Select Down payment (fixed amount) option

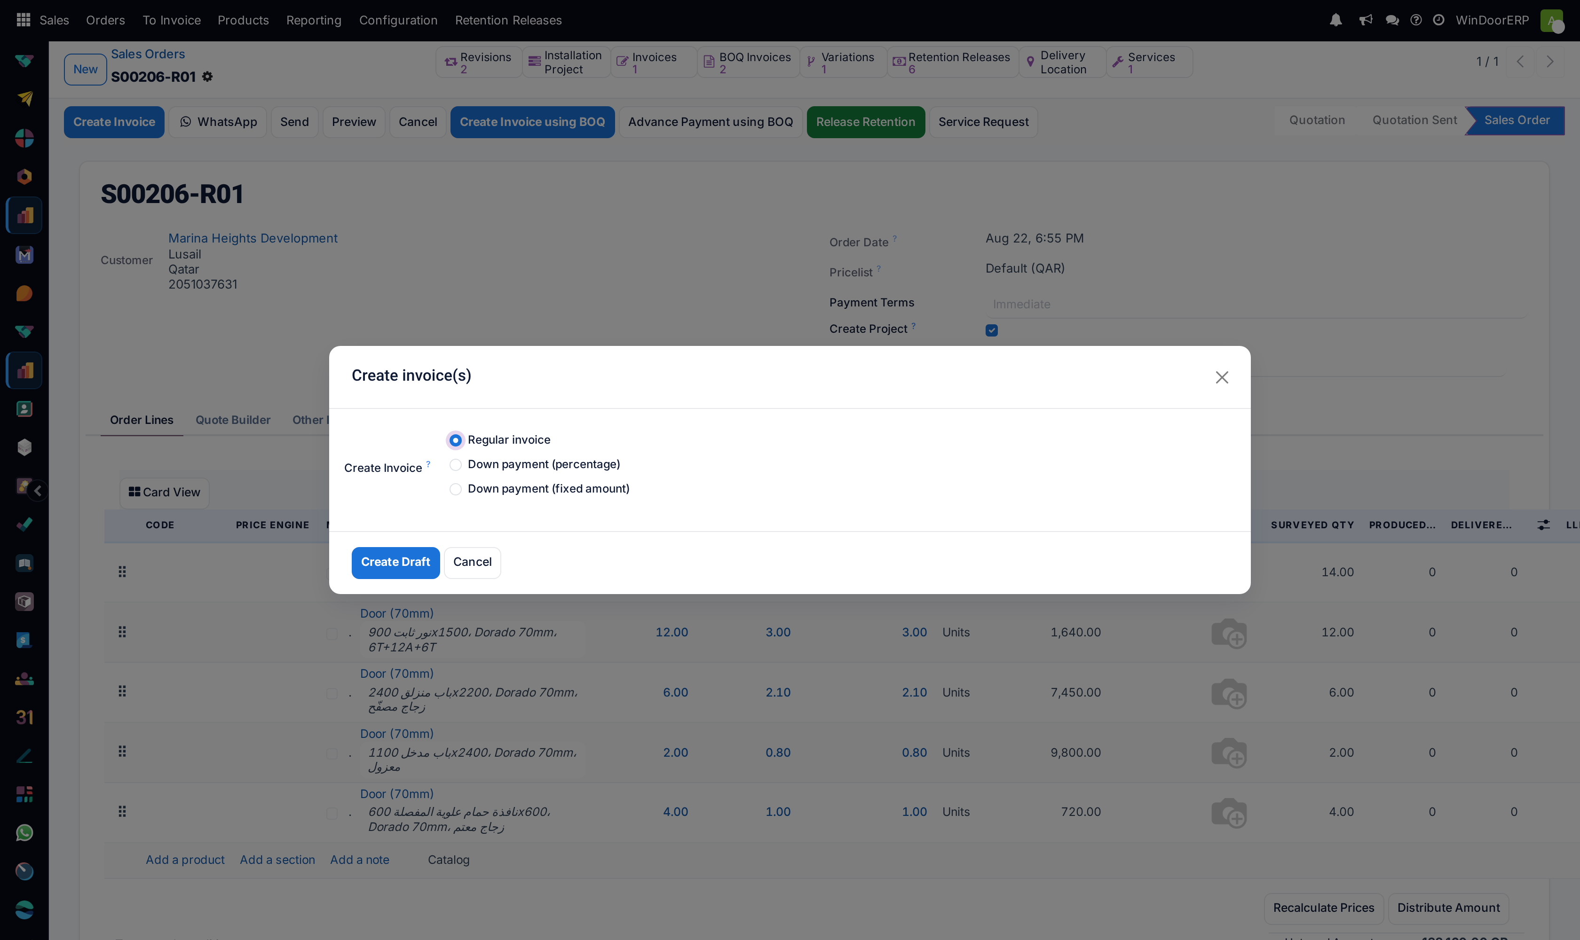click(455, 489)
